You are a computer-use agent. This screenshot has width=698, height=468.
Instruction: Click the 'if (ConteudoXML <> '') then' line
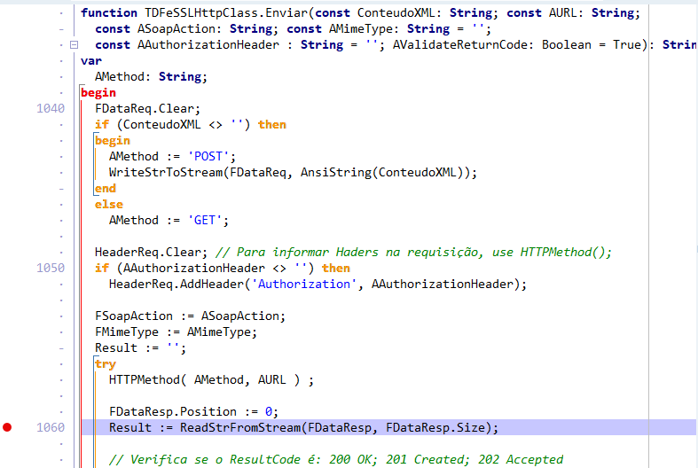coord(191,125)
